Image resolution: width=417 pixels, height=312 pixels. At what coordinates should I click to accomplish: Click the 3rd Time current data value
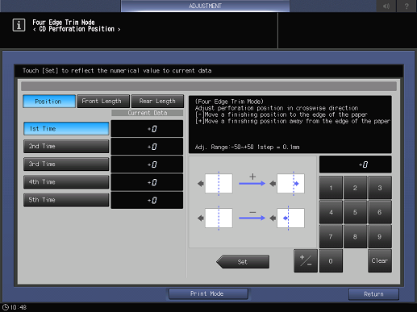click(x=147, y=164)
